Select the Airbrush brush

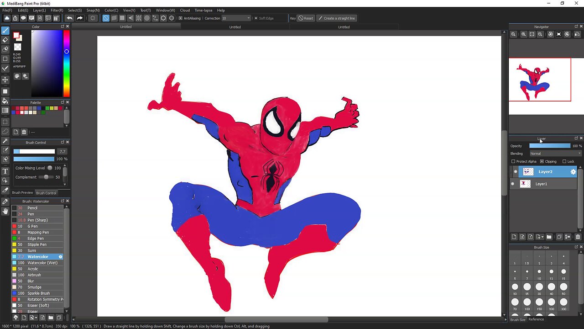click(37, 275)
